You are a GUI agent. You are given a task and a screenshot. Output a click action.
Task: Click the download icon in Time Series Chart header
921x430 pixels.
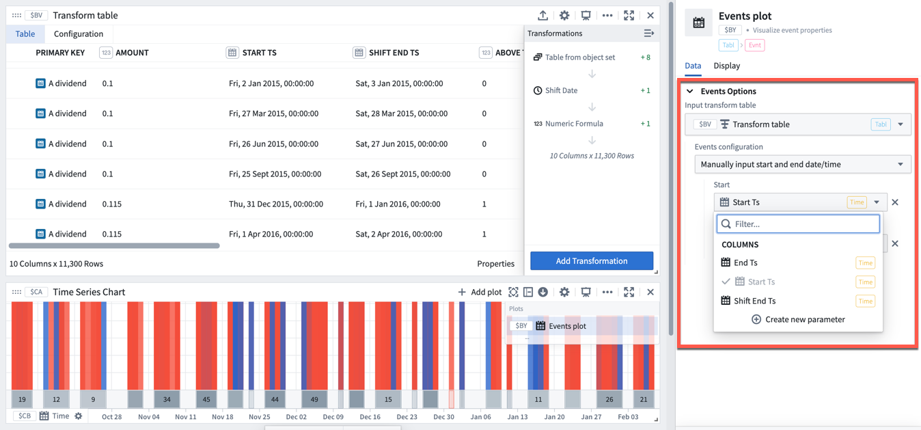click(x=543, y=292)
